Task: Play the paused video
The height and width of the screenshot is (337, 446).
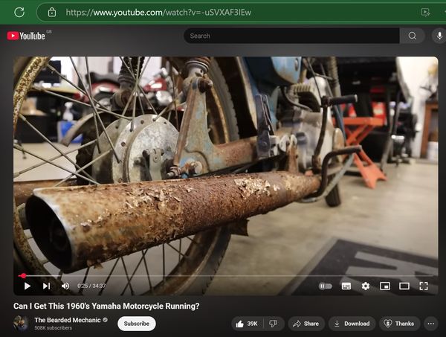Action: [x=28, y=286]
